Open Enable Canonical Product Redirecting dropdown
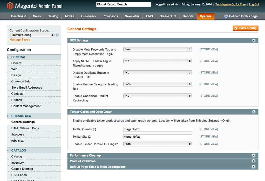The height and width of the screenshot is (181, 265). coord(158,96)
